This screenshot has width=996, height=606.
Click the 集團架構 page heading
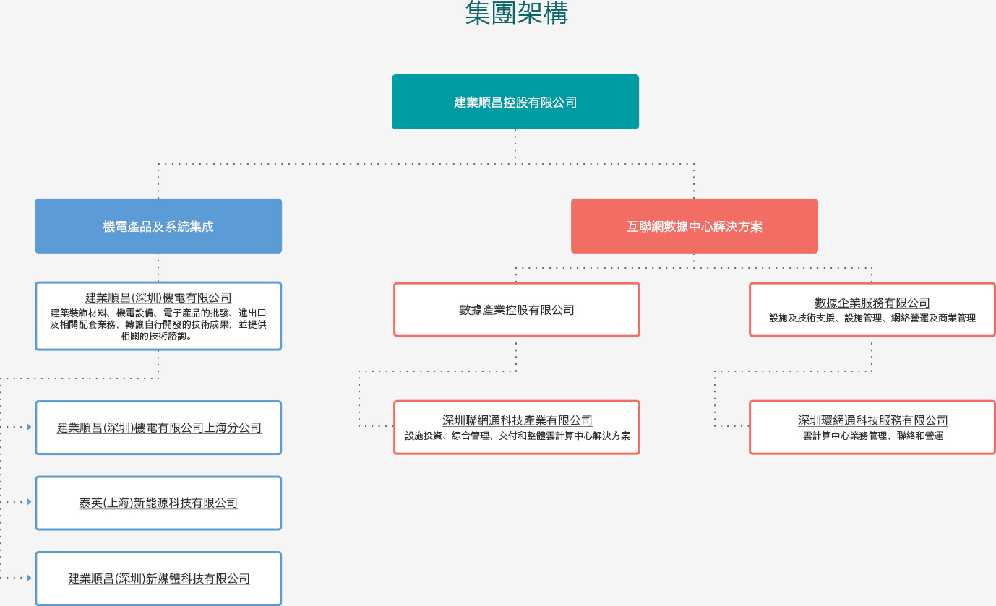click(x=516, y=12)
